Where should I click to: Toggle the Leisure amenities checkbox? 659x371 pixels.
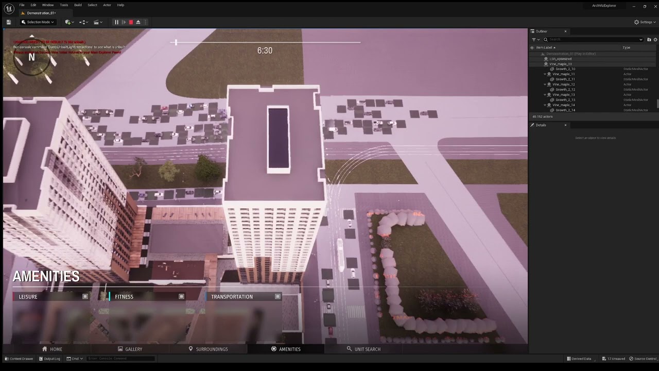85,297
